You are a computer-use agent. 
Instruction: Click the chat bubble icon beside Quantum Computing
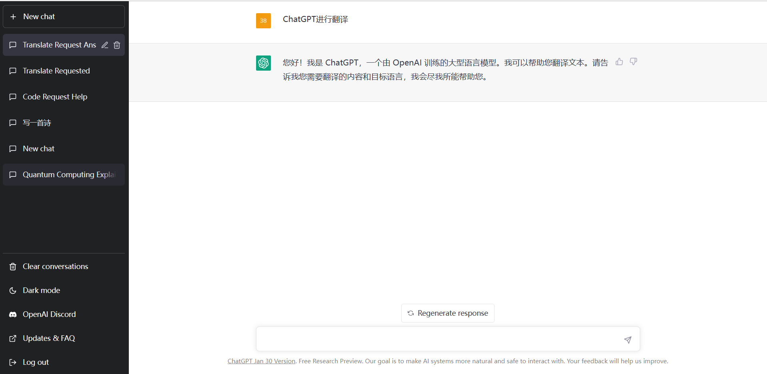coord(13,175)
